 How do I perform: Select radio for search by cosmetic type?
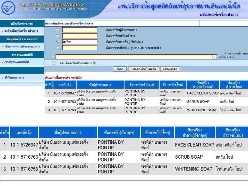point(53,57)
